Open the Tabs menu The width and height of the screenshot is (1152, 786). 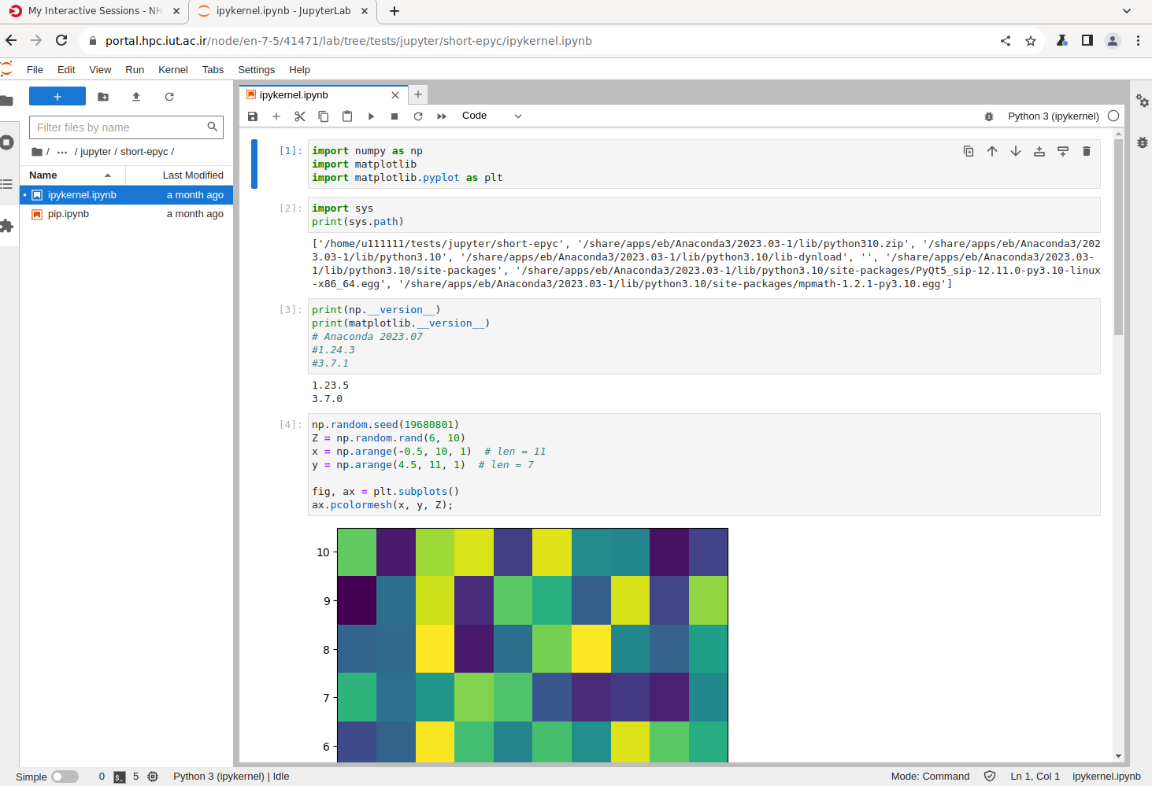pyautogui.click(x=213, y=70)
